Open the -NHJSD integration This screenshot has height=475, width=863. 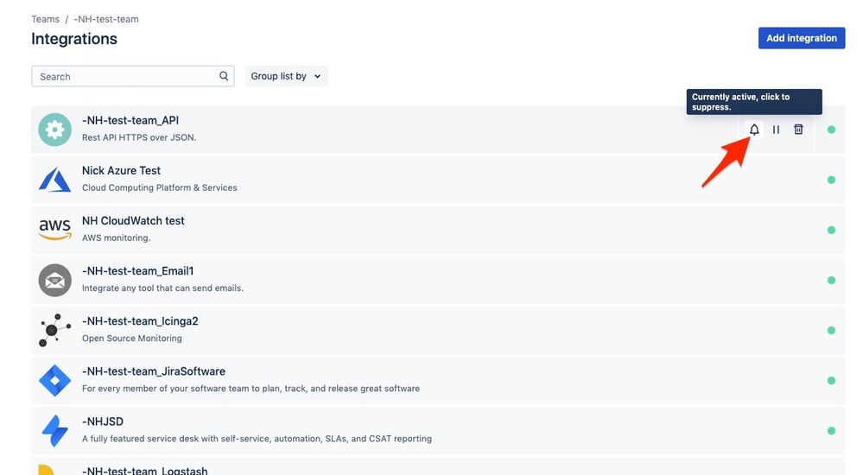click(103, 421)
